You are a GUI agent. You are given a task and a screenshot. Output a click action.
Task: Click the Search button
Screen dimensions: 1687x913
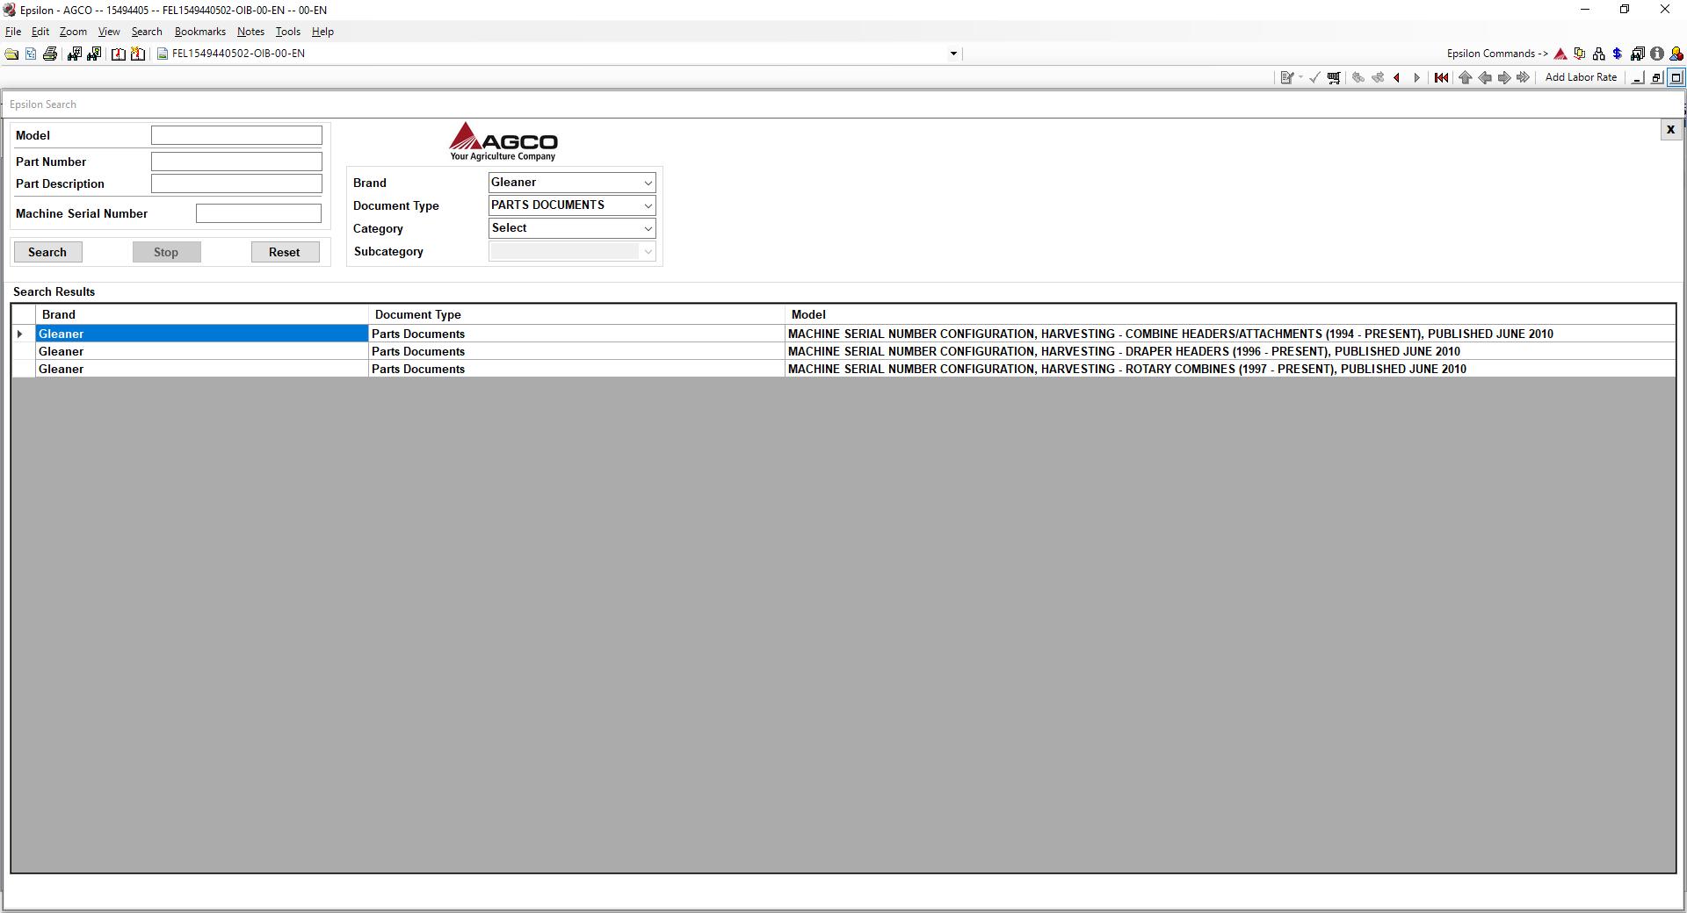click(47, 252)
